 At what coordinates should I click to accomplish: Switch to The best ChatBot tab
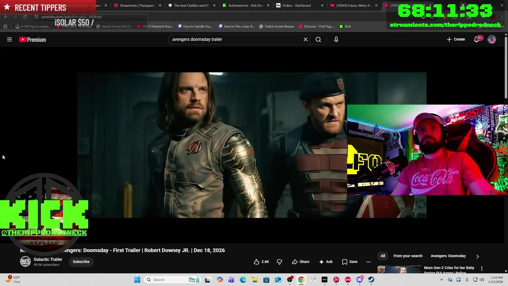(191, 6)
